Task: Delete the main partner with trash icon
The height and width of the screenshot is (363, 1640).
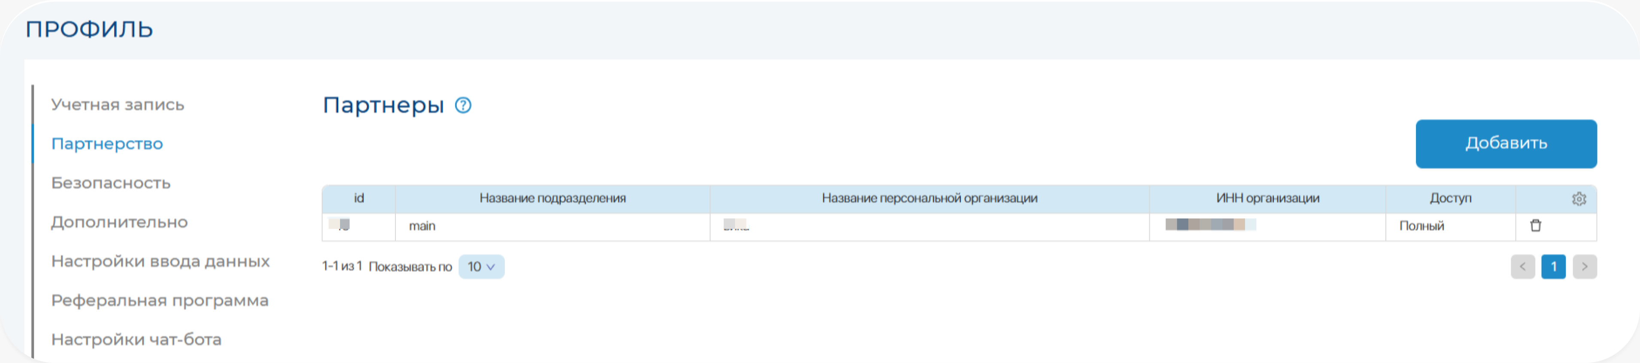Action: coord(1535,226)
